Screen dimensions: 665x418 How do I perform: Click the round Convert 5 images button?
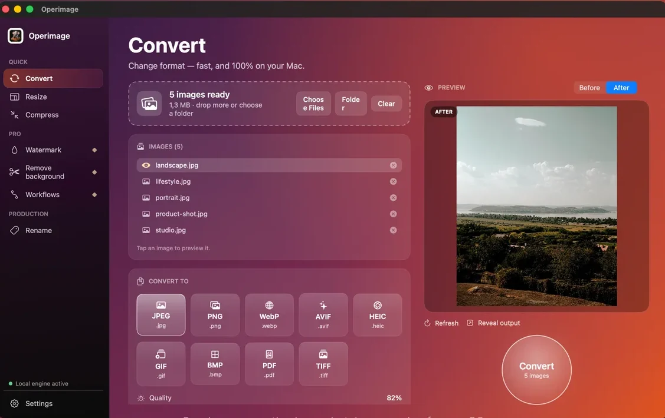click(536, 370)
